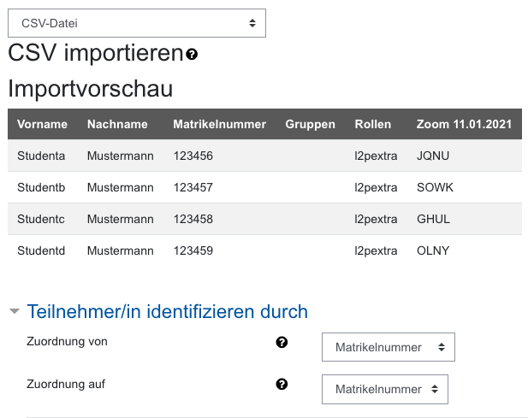The image size is (528, 418).
Task: Click Mustermann in the Studentd row
Action: tap(120, 250)
